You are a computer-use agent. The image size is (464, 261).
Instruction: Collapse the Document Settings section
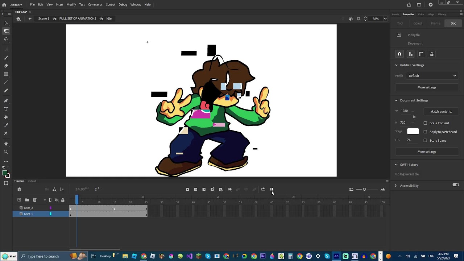pyautogui.click(x=396, y=100)
